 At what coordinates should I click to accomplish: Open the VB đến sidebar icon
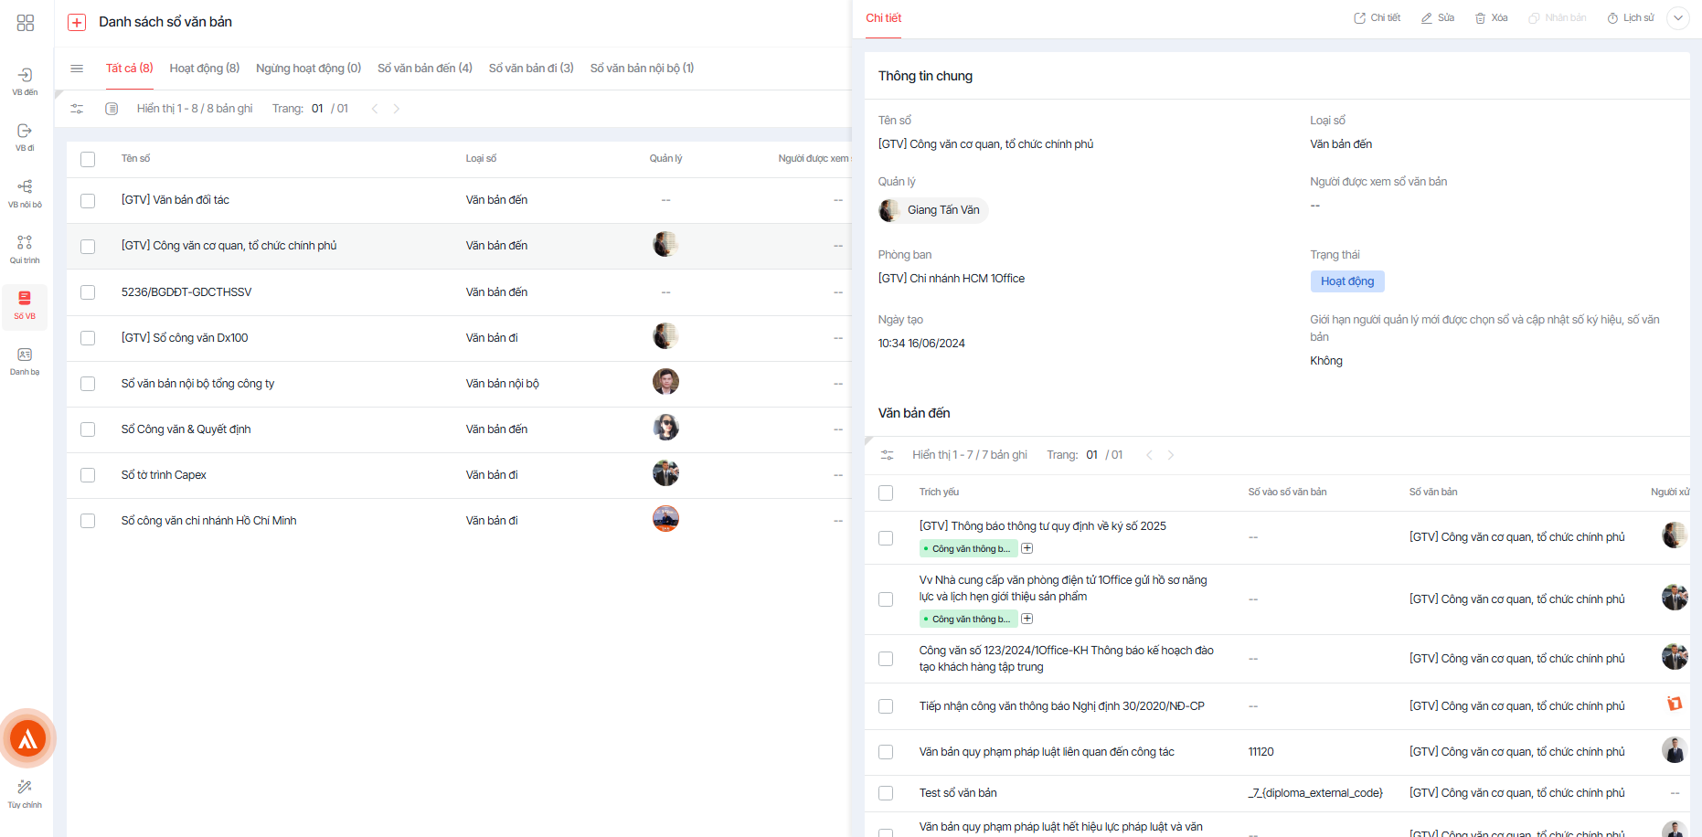[25, 79]
